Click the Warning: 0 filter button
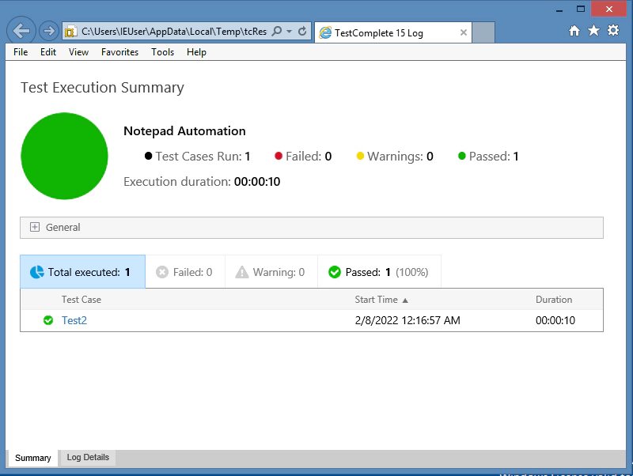This screenshot has width=633, height=476. 270,272
